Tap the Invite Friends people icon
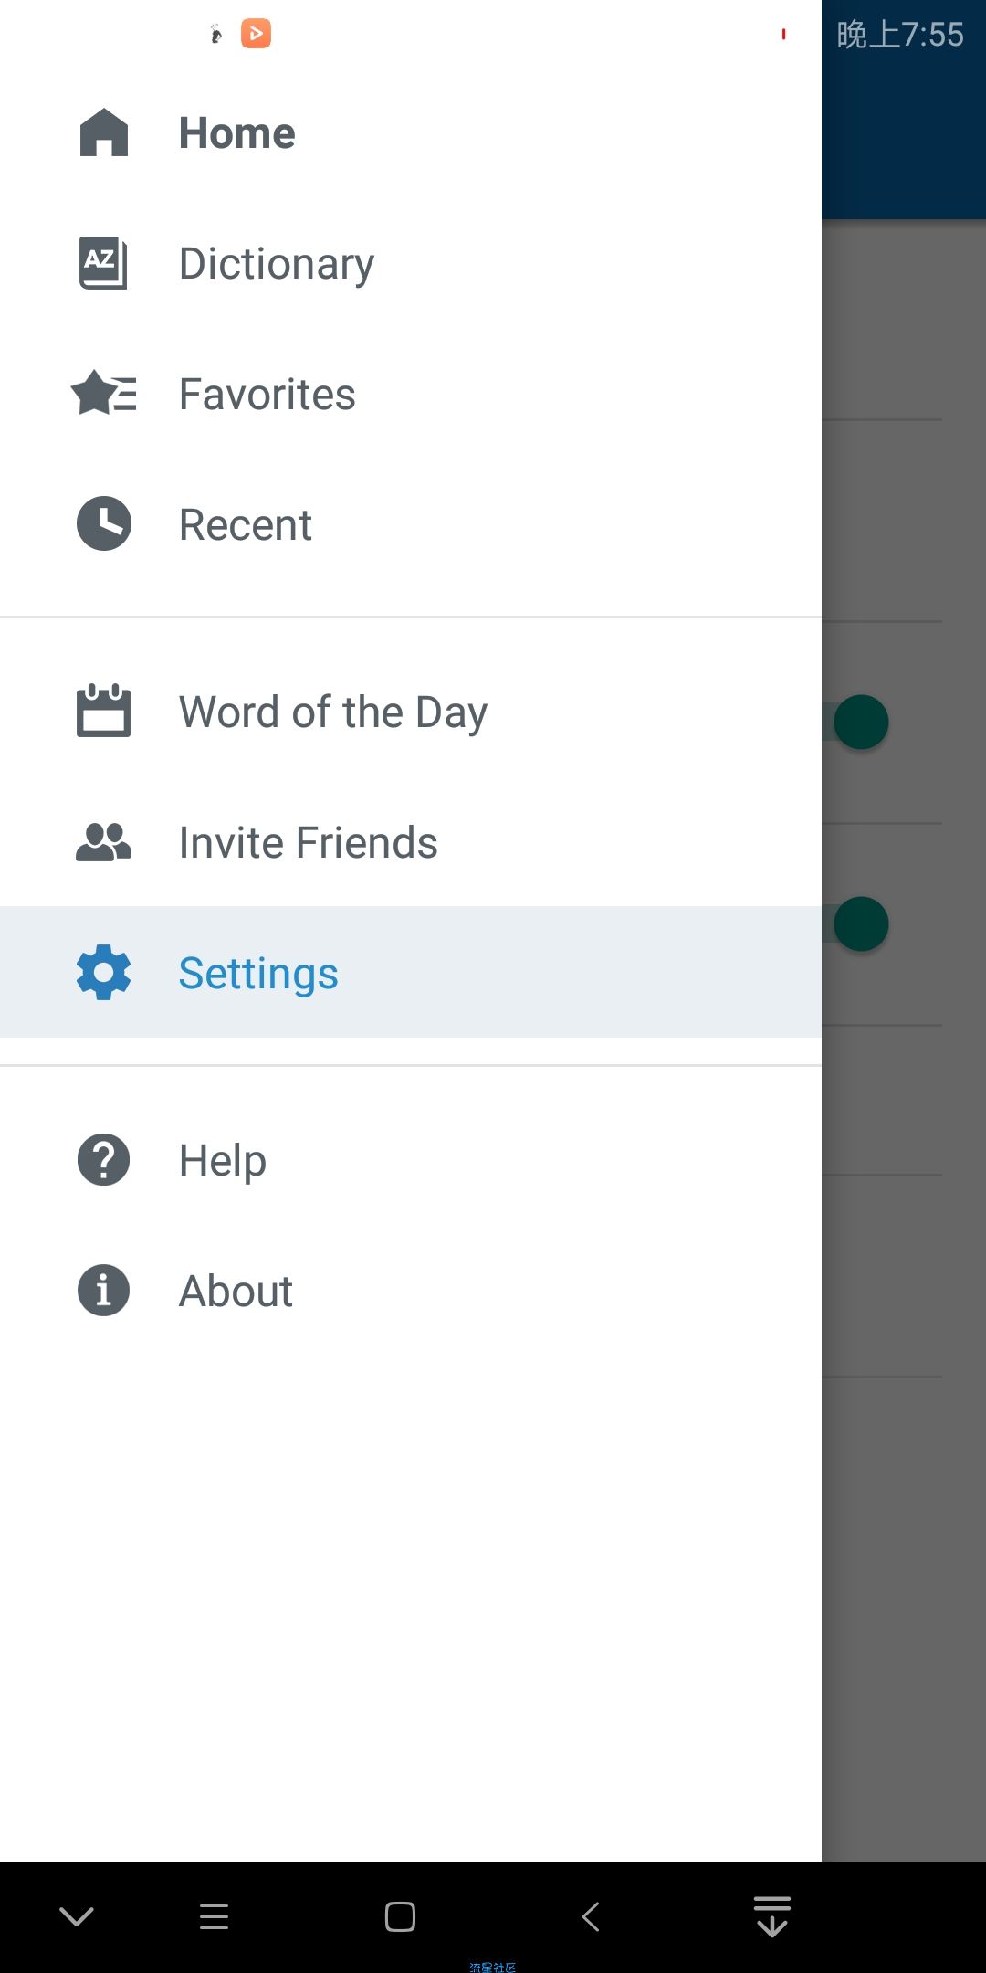986x1973 pixels. coord(103,842)
